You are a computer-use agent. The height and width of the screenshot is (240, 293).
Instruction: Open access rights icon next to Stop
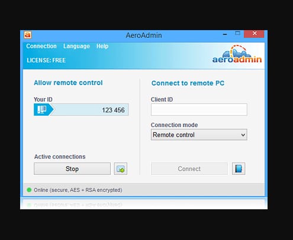[121, 168]
